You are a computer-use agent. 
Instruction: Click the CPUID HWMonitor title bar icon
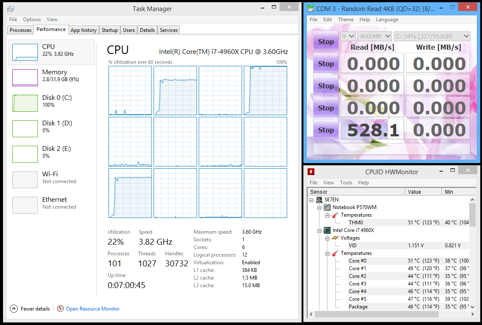point(311,172)
